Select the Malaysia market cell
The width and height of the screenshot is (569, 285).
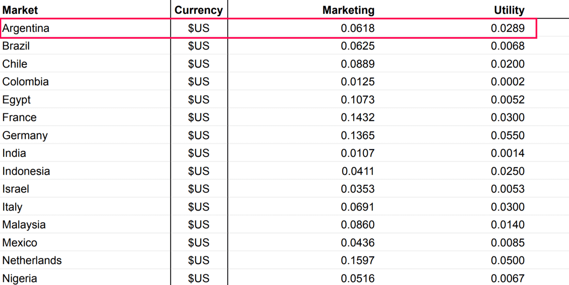pos(24,225)
